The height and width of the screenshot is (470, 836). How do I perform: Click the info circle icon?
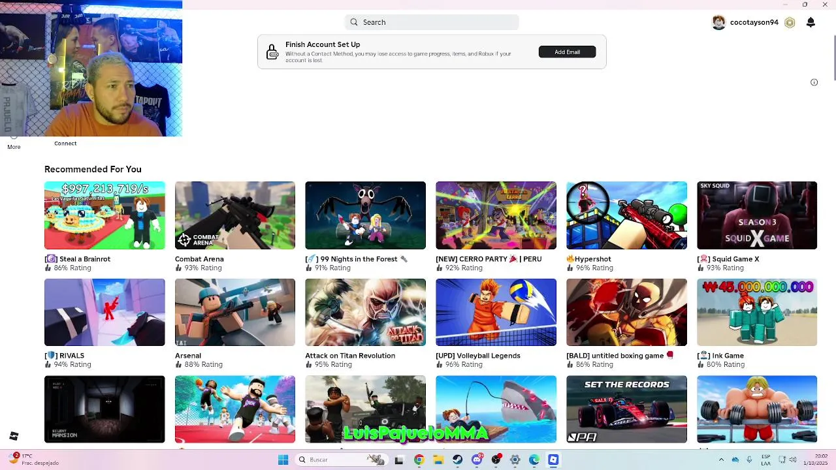[814, 82]
